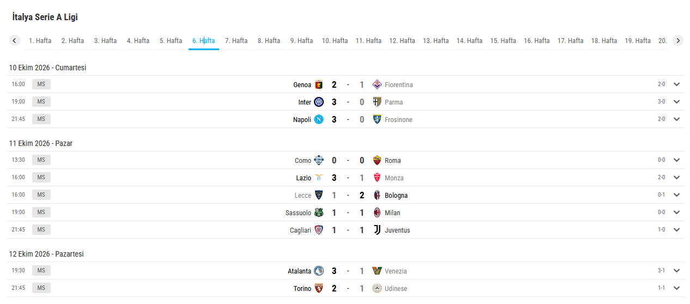Open the 1. Hafta tab
The image size is (690, 304).
click(x=40, y=40)
